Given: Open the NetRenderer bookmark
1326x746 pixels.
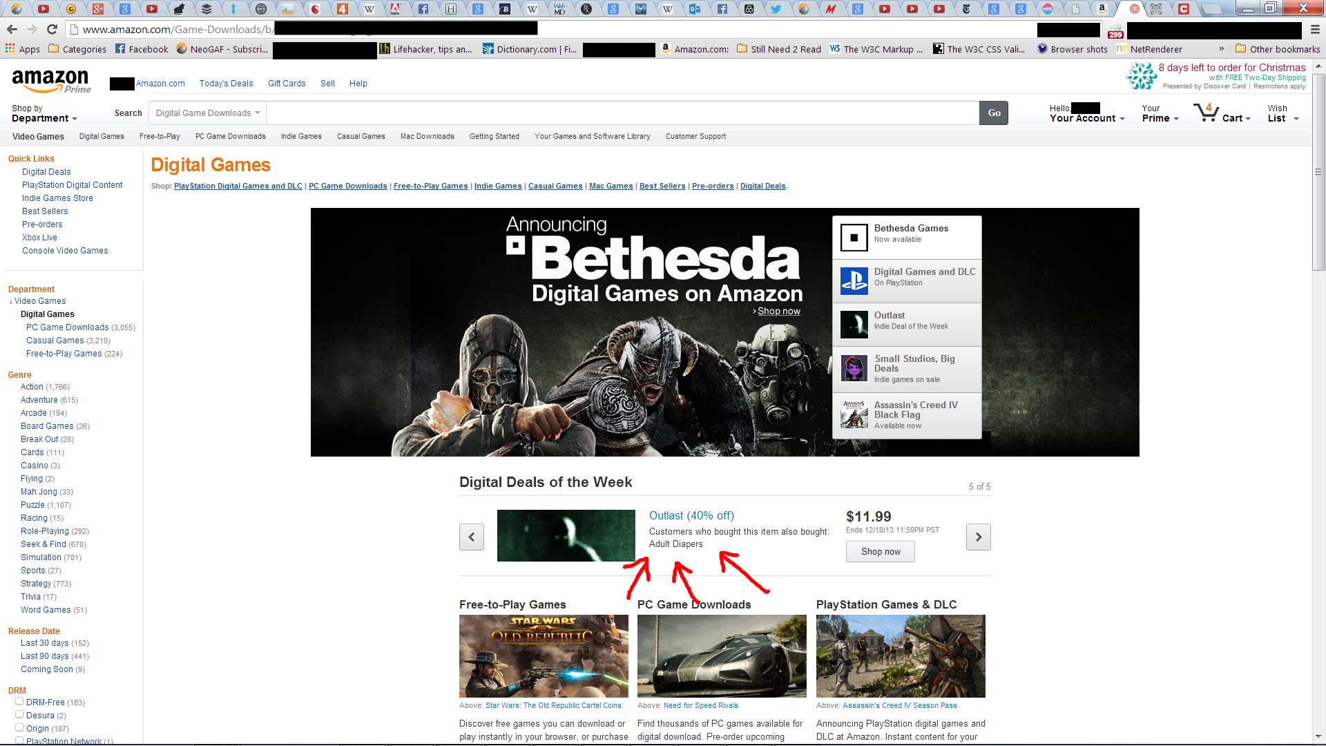Looking at the screenshot, I should pyautogui.click(x=1149, y=49).
